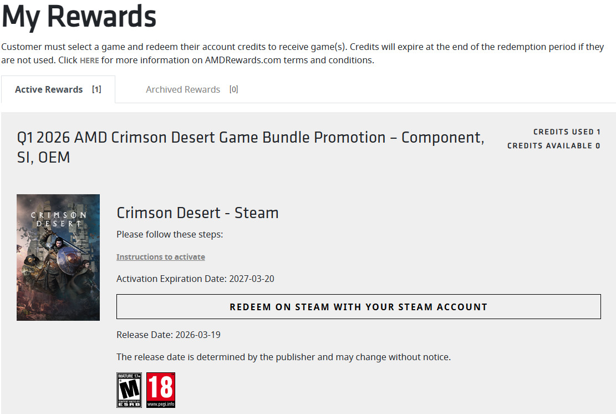Image resolution: width=616 pixels, height=414 pixels.
Task: Click the Credits Available 0 label
Action: pyautogui.click(x=553, y=146)
